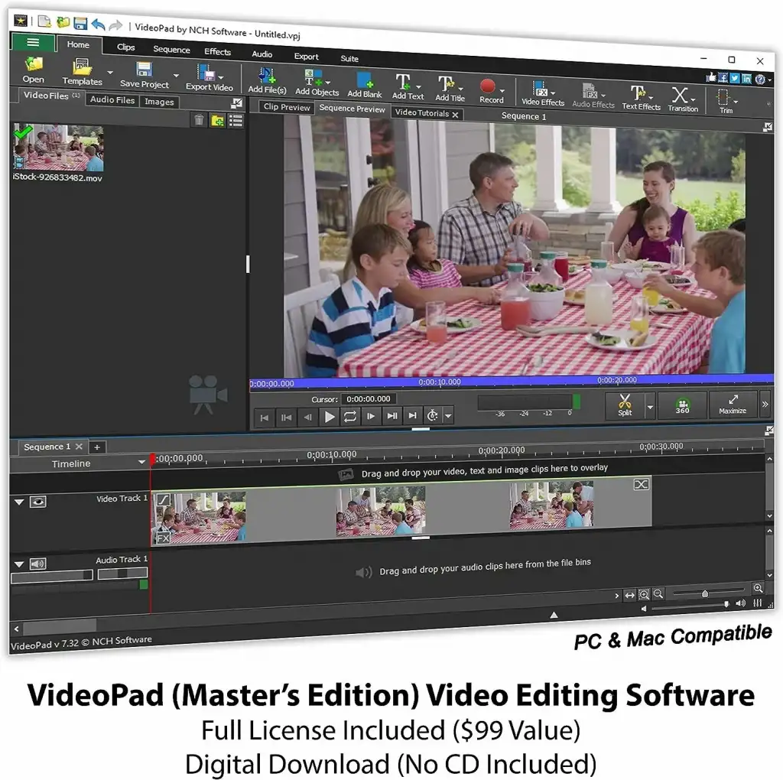Switch to the Export ribbon tab
This screenshot has width=783, height=780.
(x=306, y=57)
